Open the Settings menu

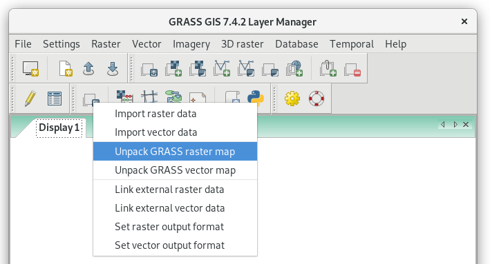point(62,44)
